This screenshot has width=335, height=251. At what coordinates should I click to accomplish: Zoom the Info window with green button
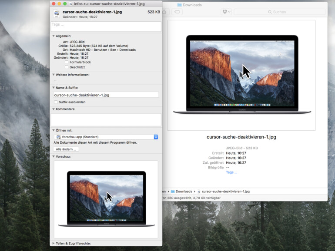[x=65, y=3]
